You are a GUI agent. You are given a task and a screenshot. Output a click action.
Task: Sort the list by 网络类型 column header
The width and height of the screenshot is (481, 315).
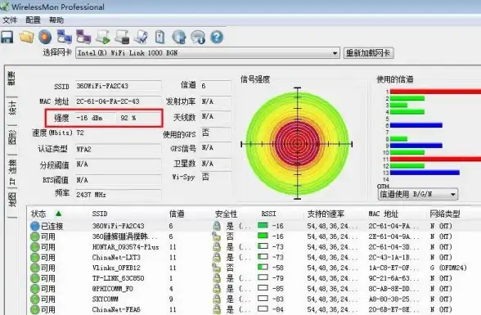[445, 214]
